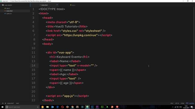195x109 pixels.
Task: Click the 'Name:' label text
Action: click(x=65, y=61)
